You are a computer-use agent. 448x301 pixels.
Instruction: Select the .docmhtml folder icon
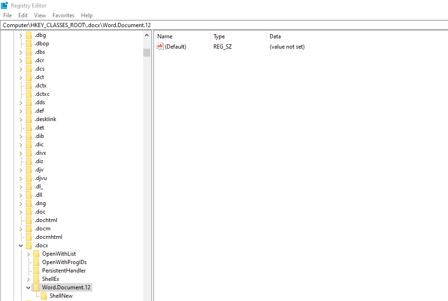click(x=29, y=237)
